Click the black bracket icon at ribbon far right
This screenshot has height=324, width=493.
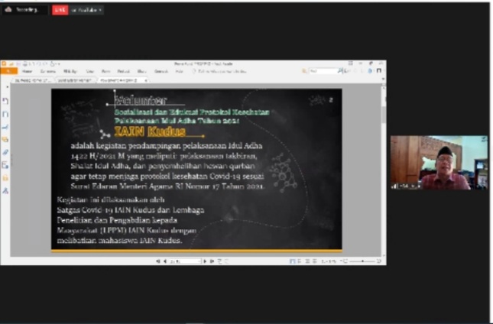pyautogui.click(x=379, y=71)
